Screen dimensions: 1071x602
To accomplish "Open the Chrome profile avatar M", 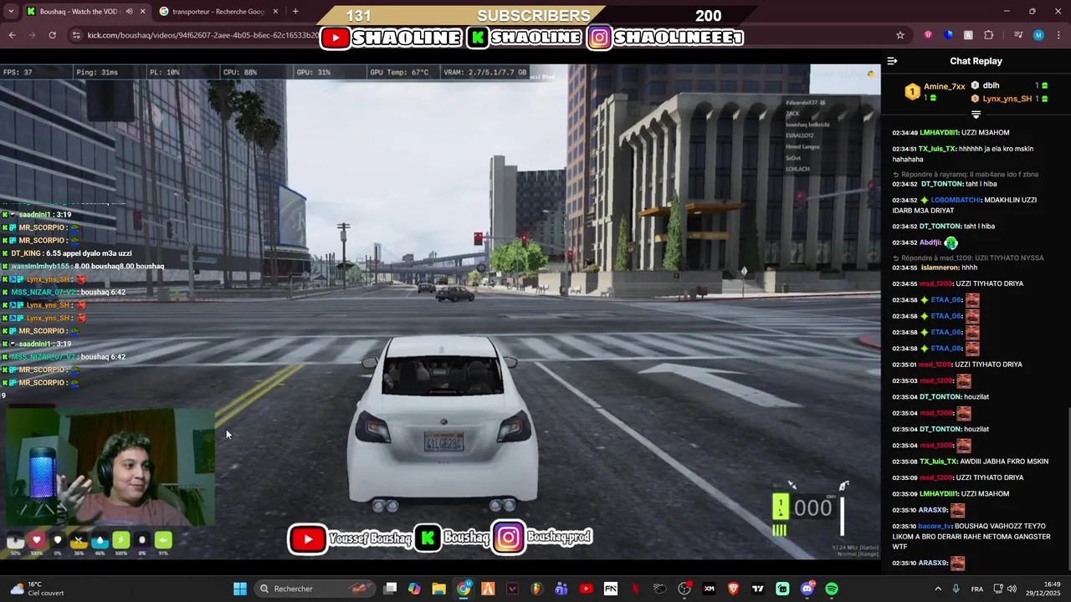I will 1038,35.
